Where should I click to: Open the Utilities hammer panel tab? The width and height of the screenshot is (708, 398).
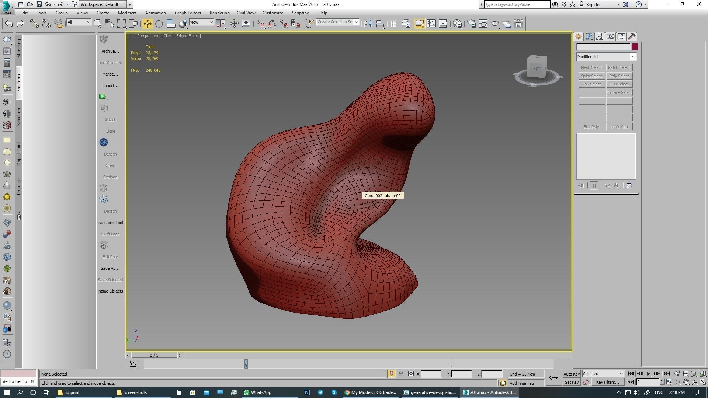(x=632, y=36)
